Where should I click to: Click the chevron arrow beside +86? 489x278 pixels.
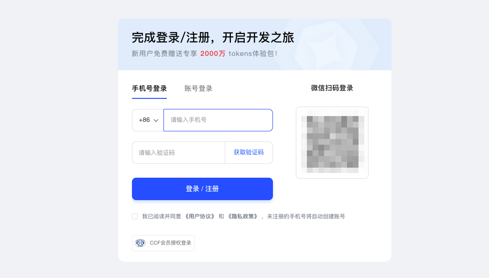point(156,120)
